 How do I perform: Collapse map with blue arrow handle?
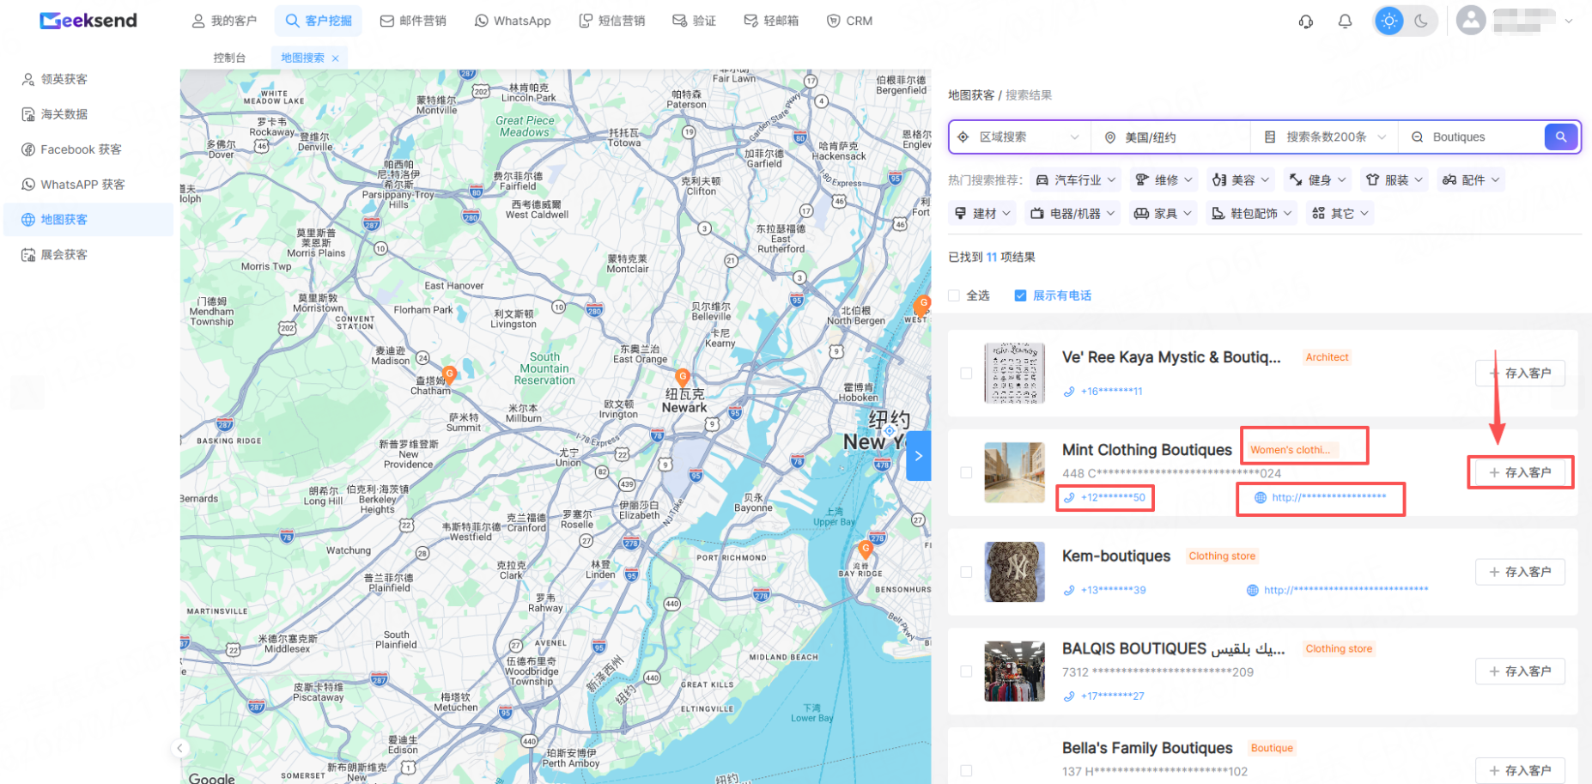tap(919, 456)
